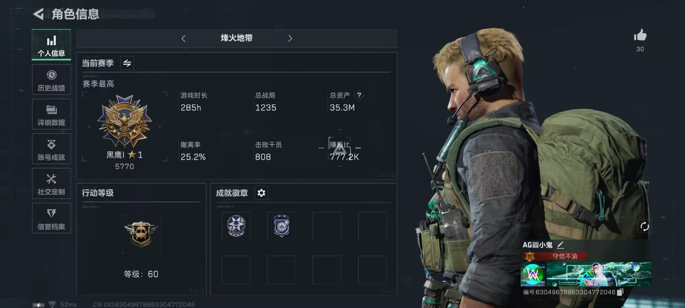Edit the nickname AG小鬼 with pencil icon
This screenshot has width=685, height=308.
pos(560,245)
